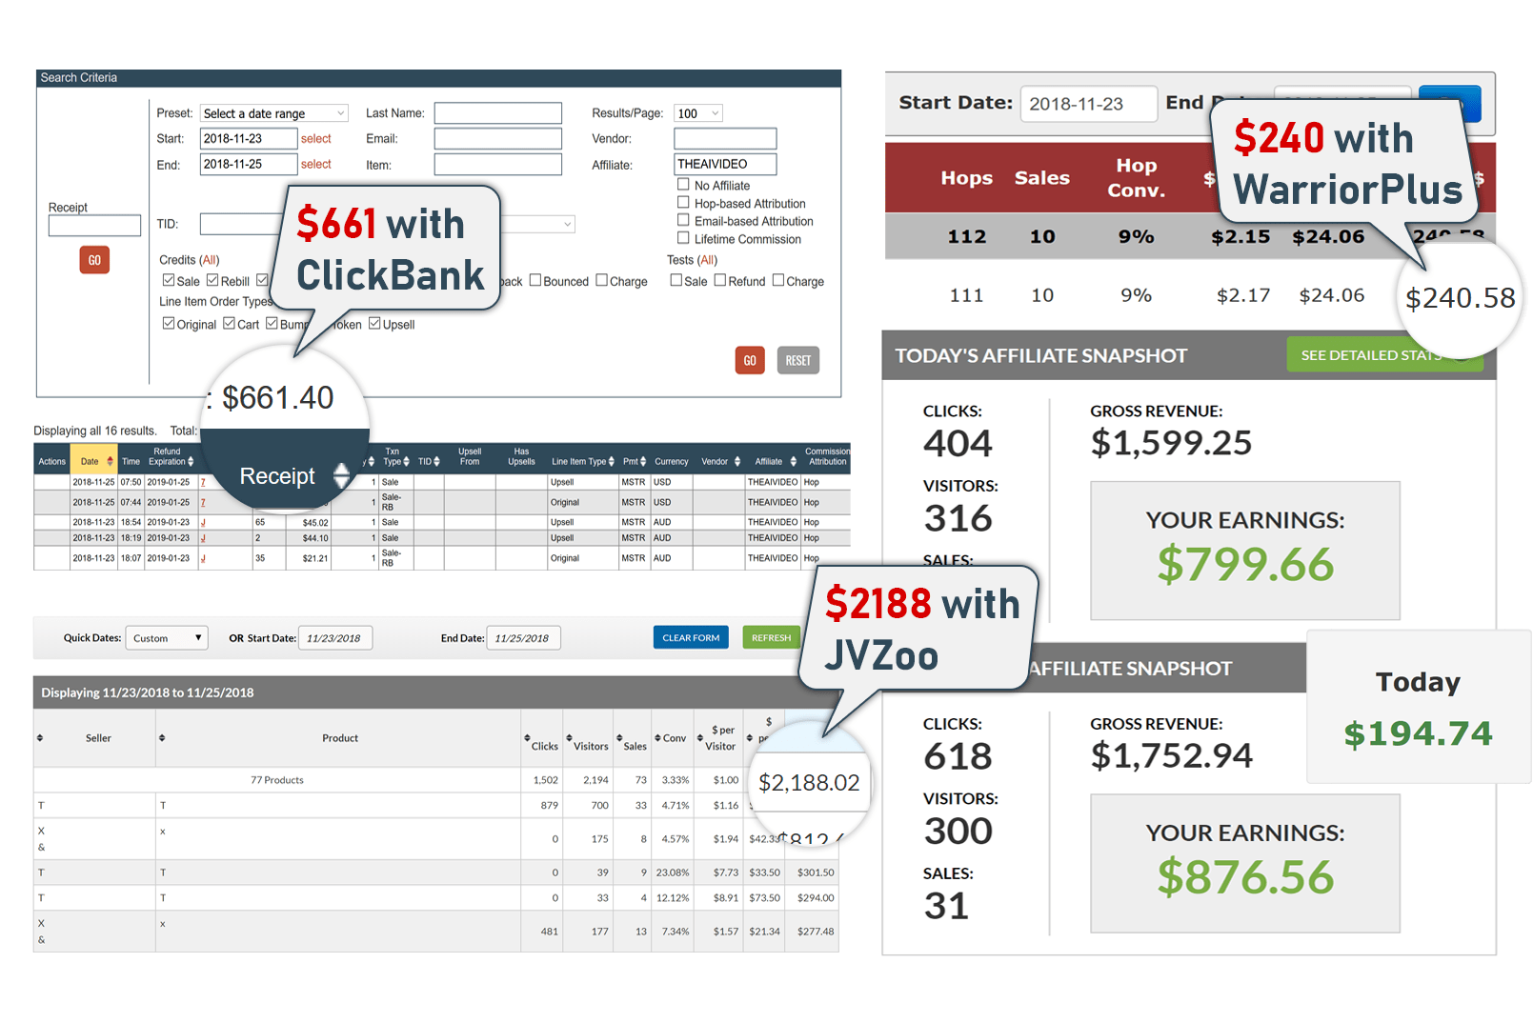
Task: Sort by Vendor column arrows in results table
Action: 737,461
